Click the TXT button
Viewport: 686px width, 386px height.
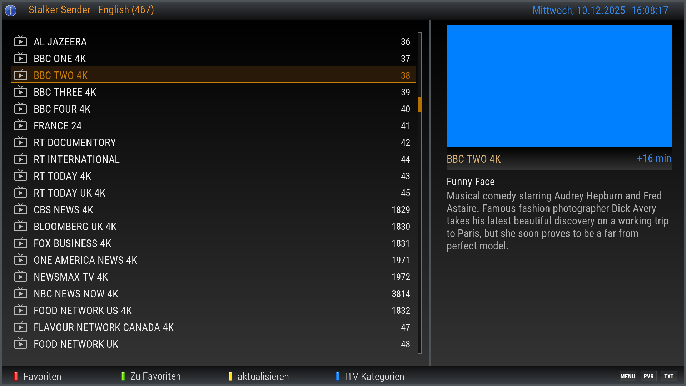(668, 376)
